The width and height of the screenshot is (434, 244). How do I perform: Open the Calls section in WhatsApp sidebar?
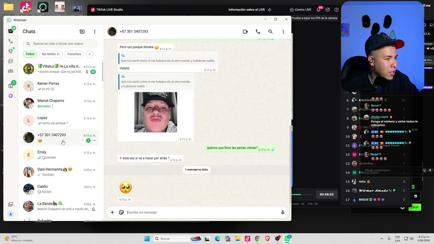point(11,41)
